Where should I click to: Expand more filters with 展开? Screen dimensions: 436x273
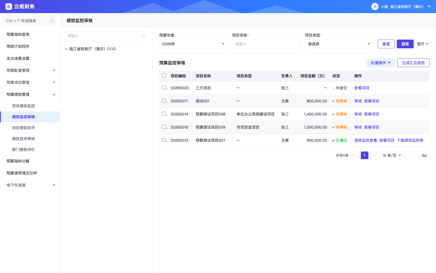tap(423, 44)
